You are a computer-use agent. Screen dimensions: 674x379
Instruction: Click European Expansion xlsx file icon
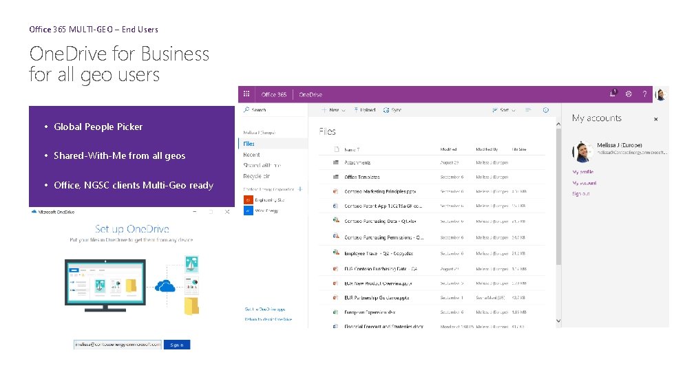pos(336,312)
